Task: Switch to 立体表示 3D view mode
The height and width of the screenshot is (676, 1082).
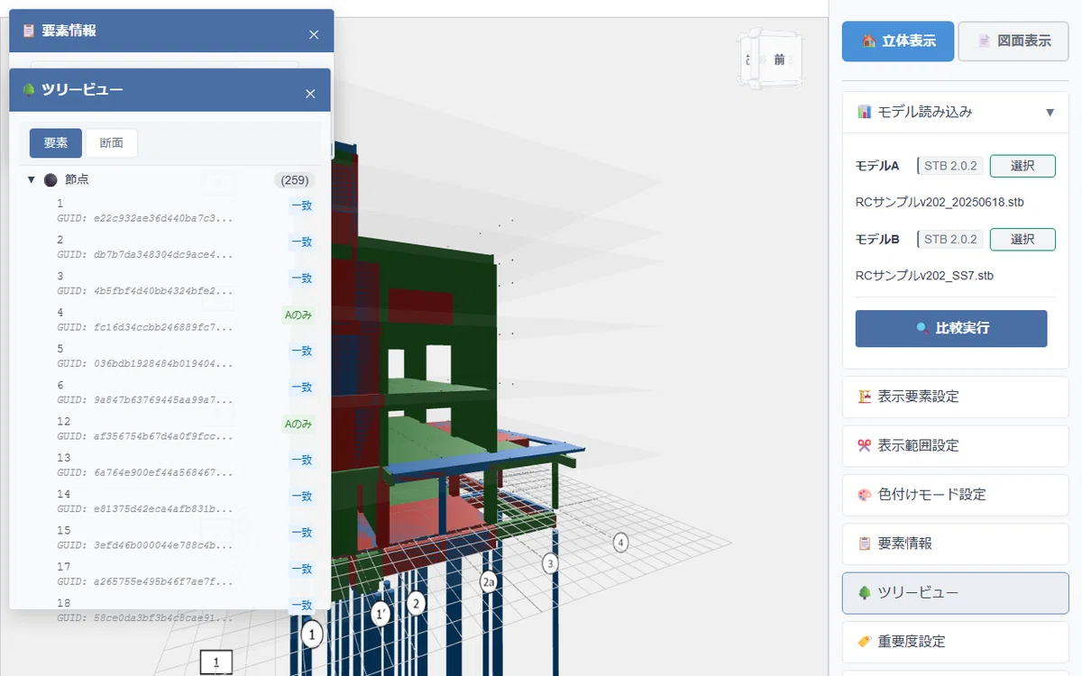Action: (x=898, y=41)
